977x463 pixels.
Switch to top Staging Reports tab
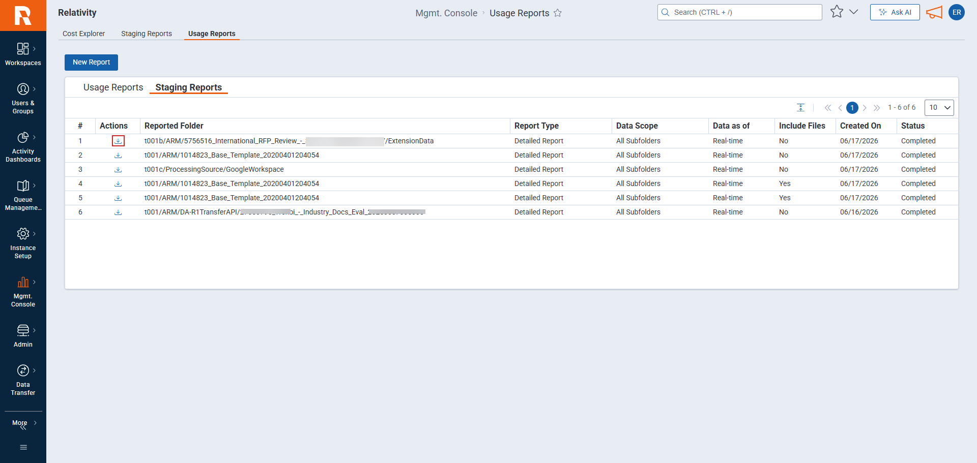(147, 34)
